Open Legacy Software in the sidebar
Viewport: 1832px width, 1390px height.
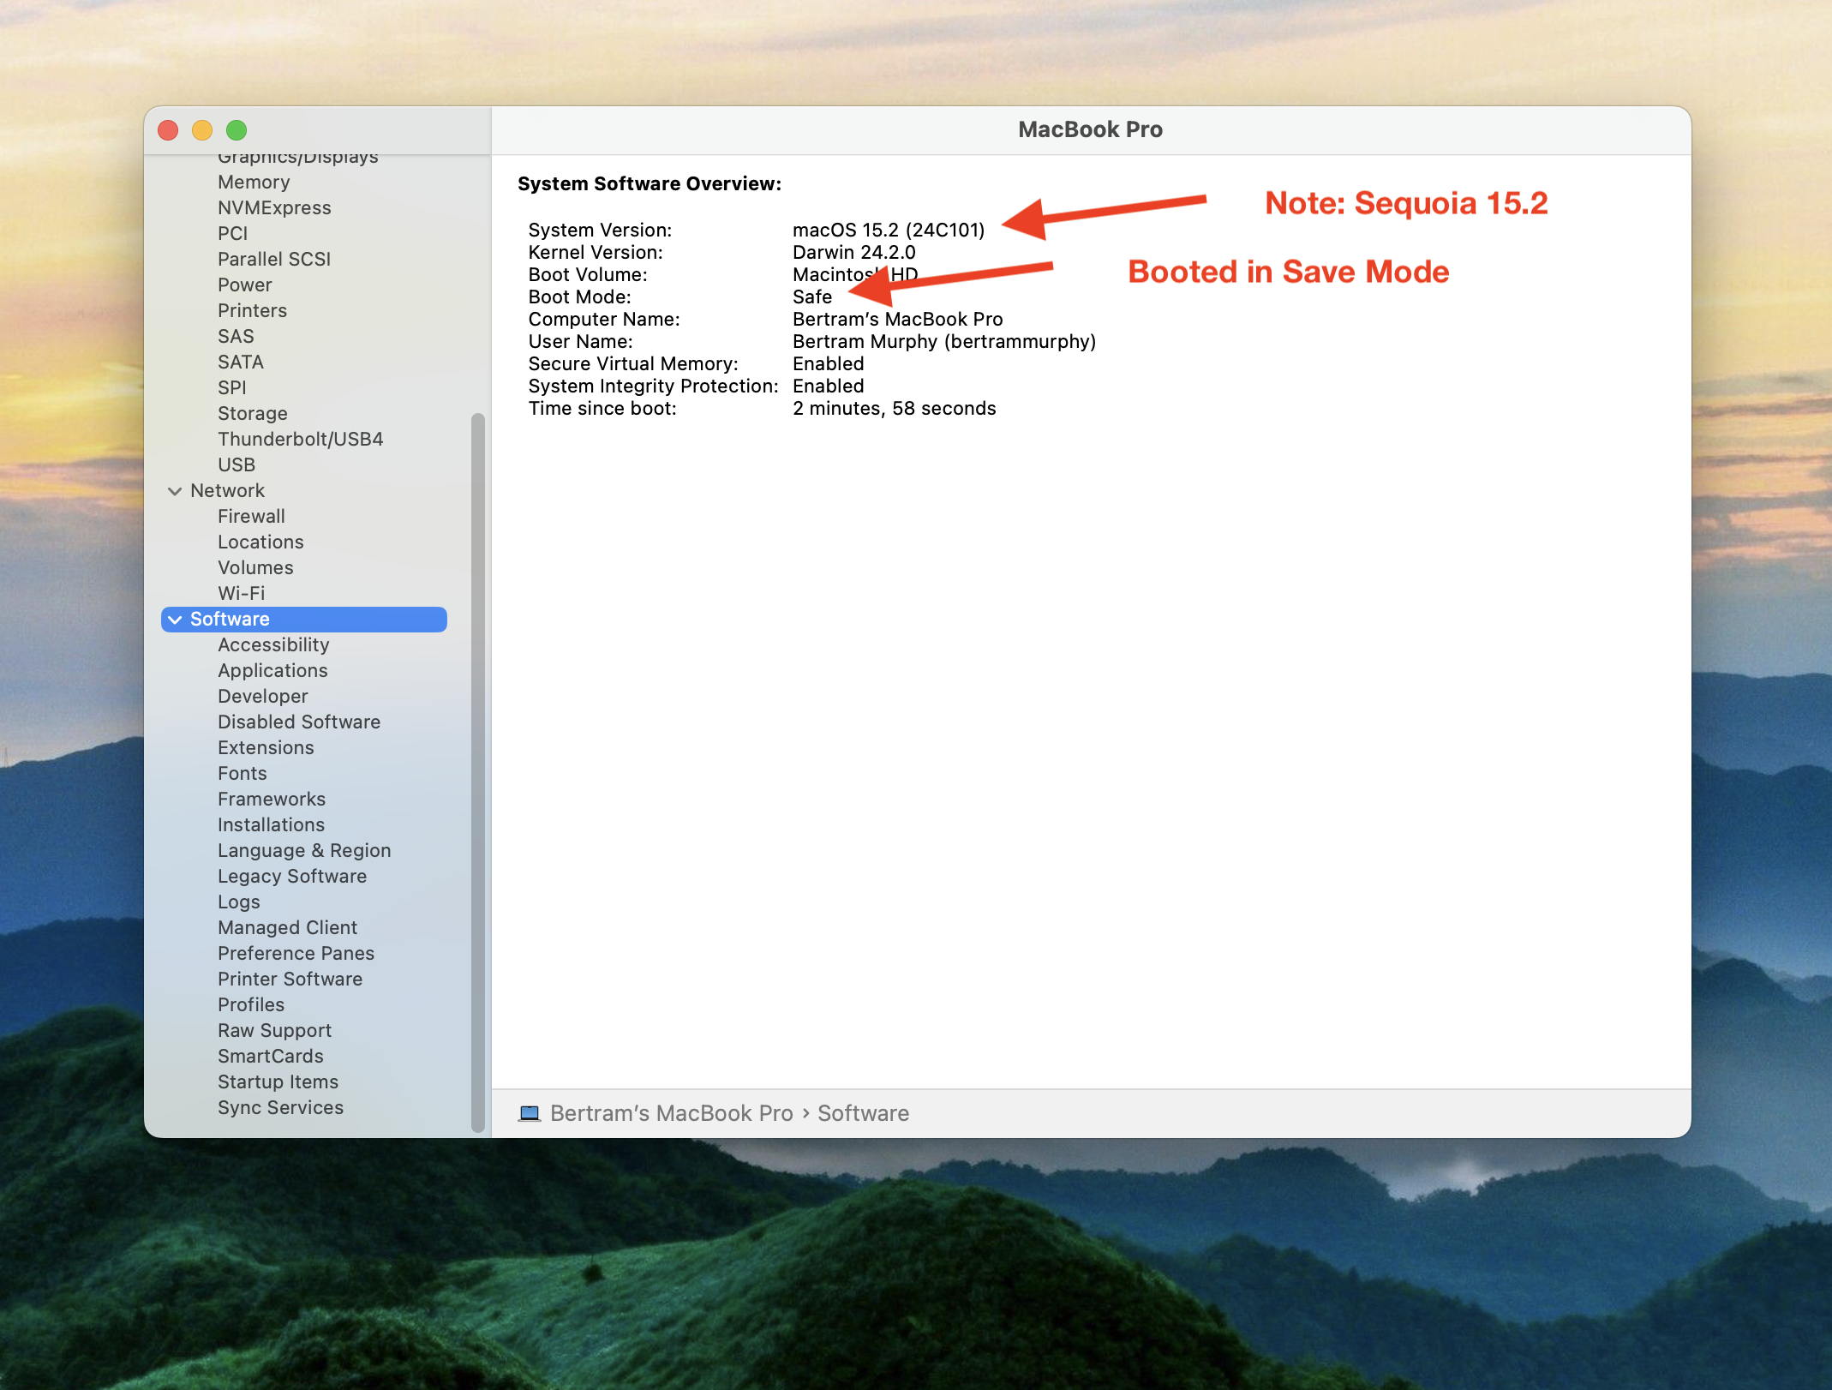point(291,877)
